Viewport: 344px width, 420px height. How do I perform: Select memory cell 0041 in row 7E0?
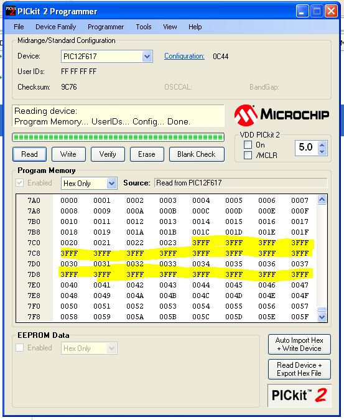pyautogui.click(x=102, y=285)
